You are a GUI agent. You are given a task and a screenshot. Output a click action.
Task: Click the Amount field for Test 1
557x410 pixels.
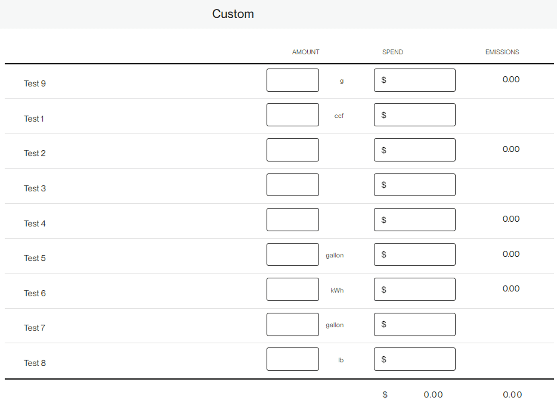tap(293, 115)
